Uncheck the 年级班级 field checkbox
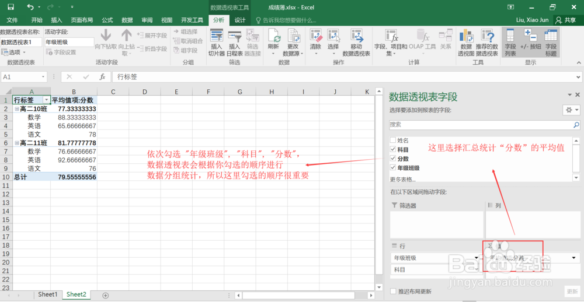 click(392, 167)
